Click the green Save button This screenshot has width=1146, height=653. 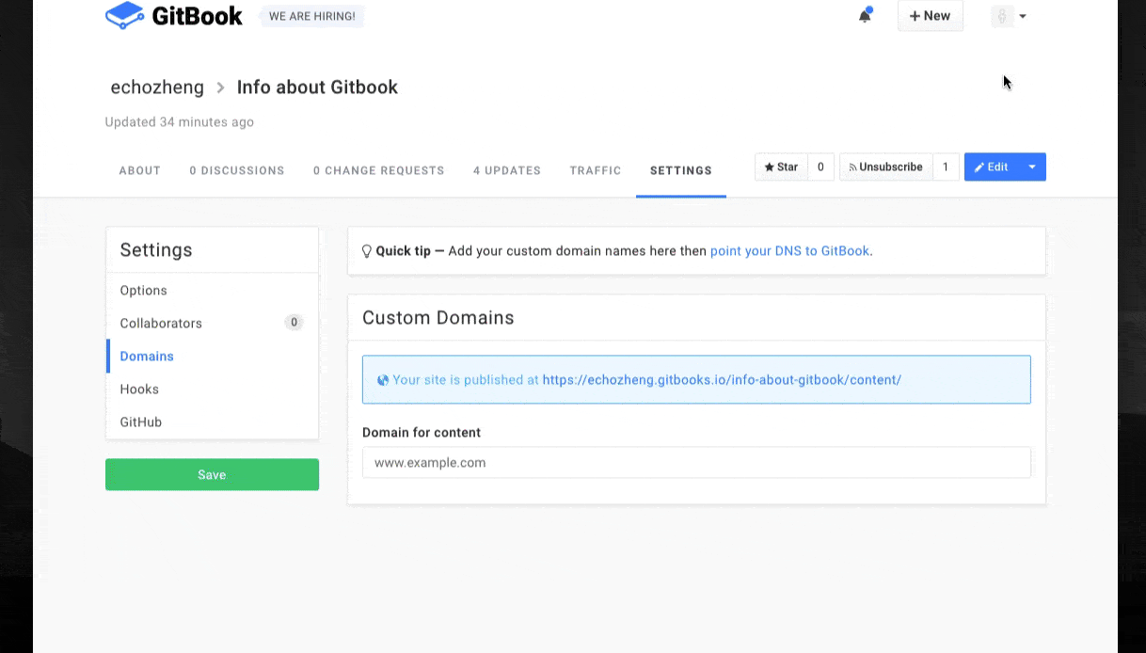(x=212, y=474)
